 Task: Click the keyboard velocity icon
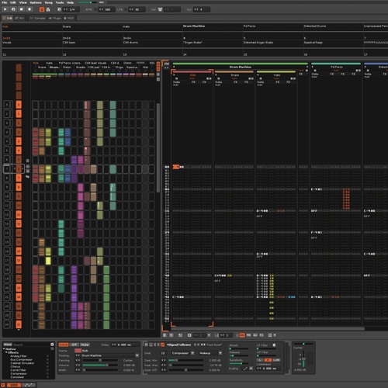(x=160, y=9)
